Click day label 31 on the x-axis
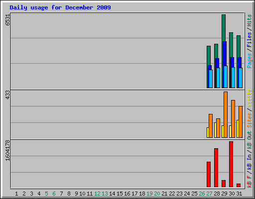Viewport: 255px width, 199px height. coord(239,194)
